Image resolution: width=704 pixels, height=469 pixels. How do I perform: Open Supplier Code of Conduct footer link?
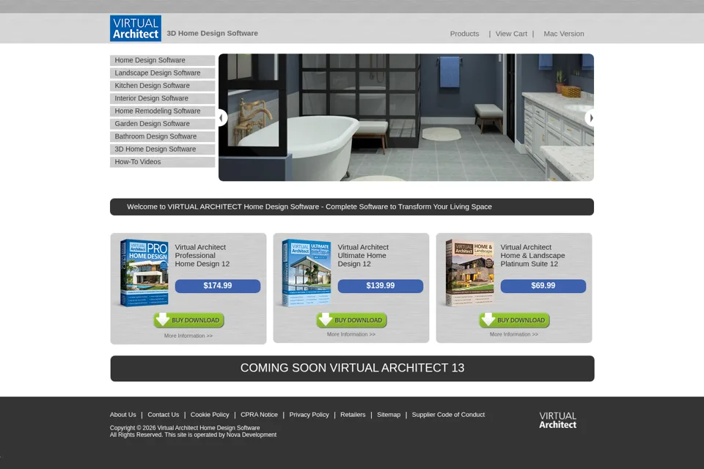[448, 415]
